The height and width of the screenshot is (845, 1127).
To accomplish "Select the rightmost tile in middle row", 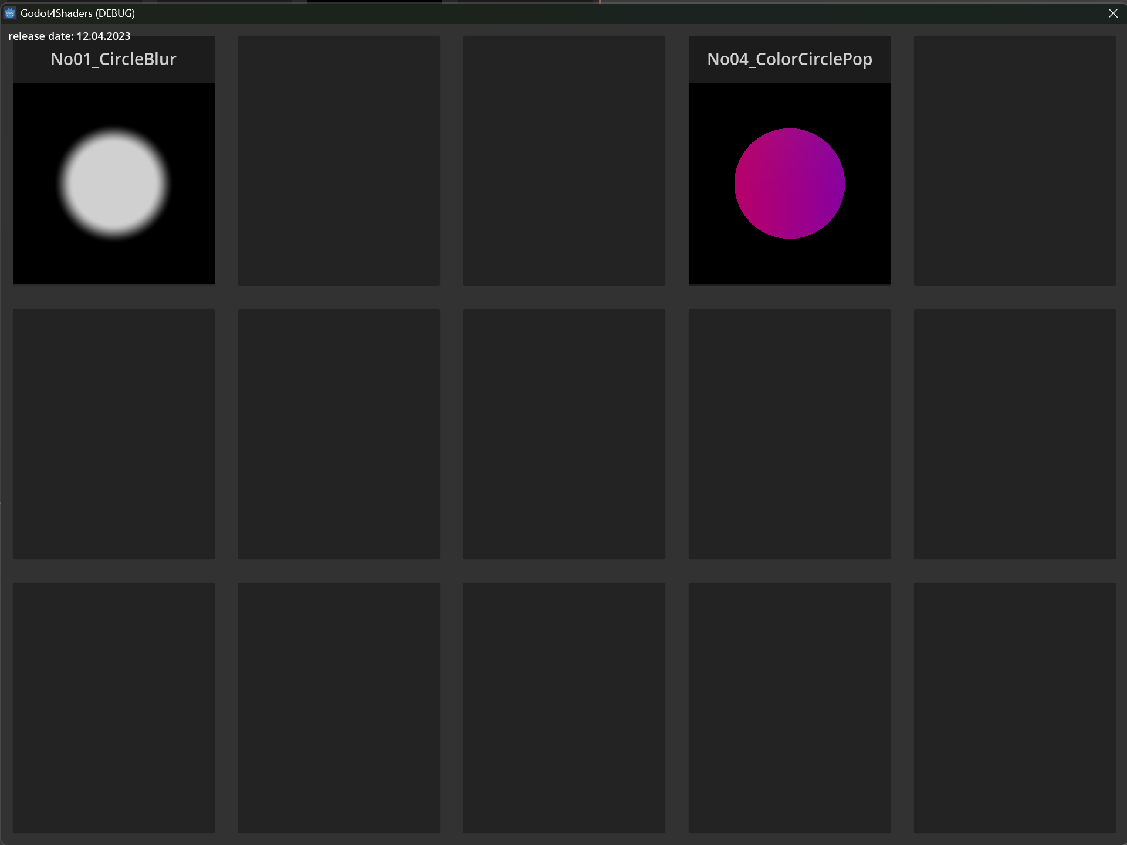I will (1014, 434).
